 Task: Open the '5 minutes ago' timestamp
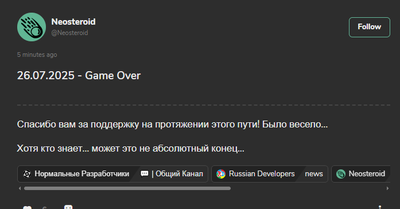click(x=37, y=55)
